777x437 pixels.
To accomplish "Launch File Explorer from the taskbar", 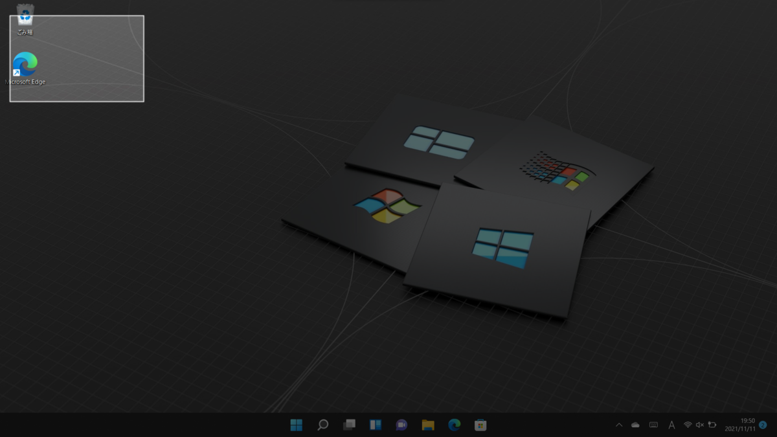I will (428, 425).
